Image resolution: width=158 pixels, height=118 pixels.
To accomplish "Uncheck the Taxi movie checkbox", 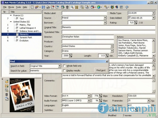I will click(x=17, y=18).
